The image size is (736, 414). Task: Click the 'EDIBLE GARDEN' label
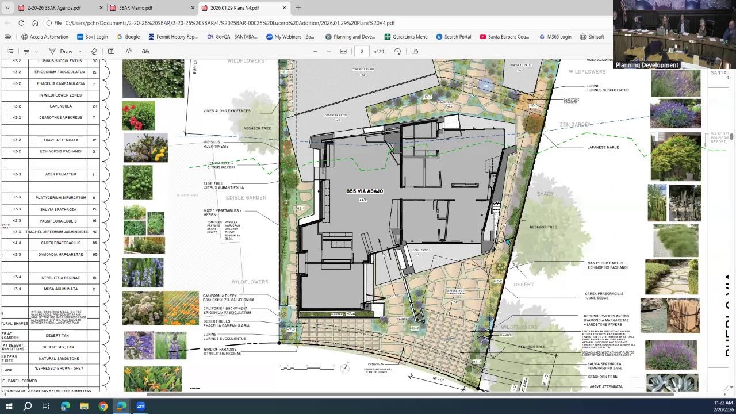pyautogui.click(x=246, y=197)
